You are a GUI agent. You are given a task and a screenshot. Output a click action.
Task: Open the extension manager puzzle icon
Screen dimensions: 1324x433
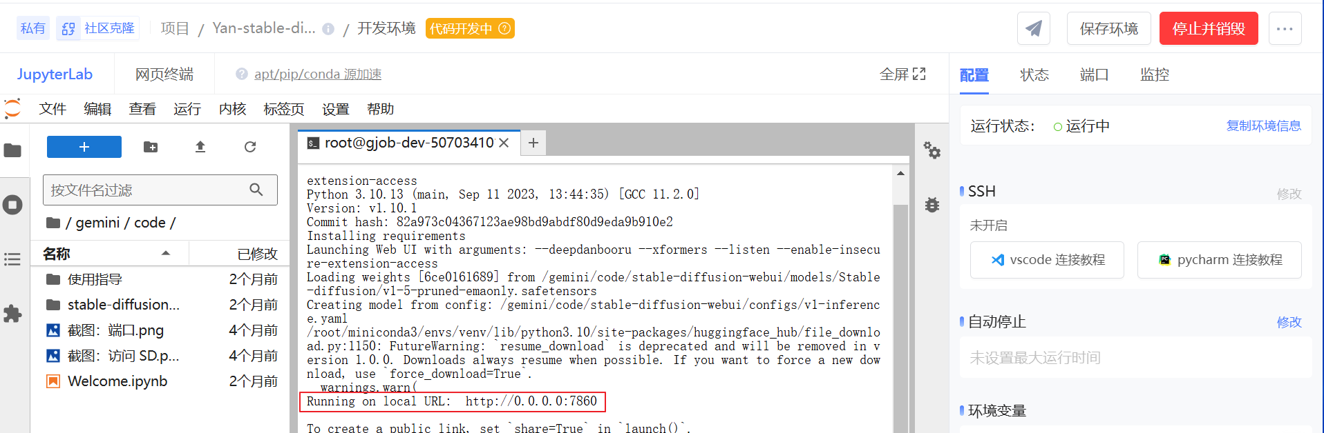(x=12, y=314)
